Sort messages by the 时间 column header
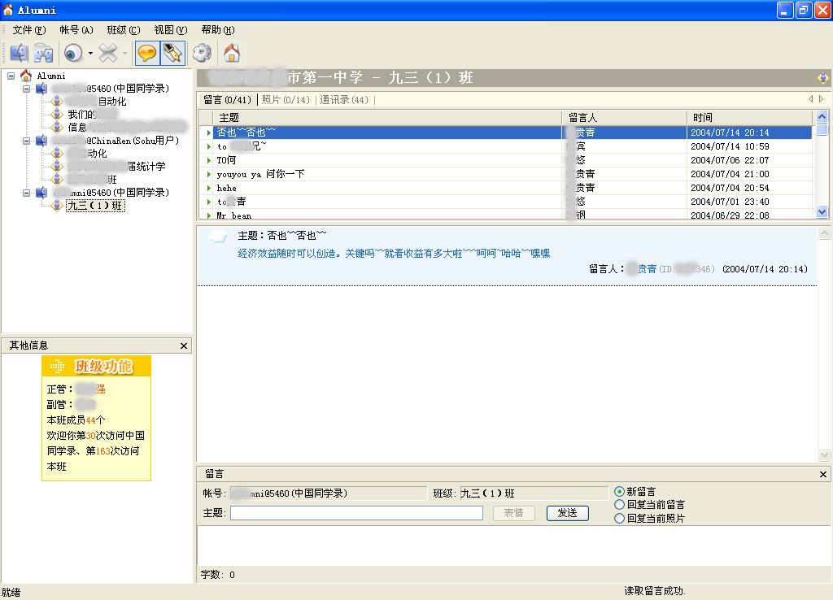The image size is (833, 600). pyautogui.click(x=750, y=117)
